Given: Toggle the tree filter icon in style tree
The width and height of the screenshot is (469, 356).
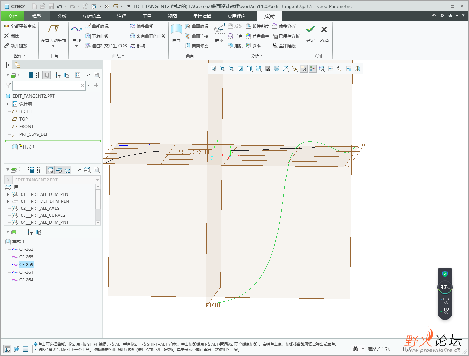Looking at the screenshot, I should point(30,232).
